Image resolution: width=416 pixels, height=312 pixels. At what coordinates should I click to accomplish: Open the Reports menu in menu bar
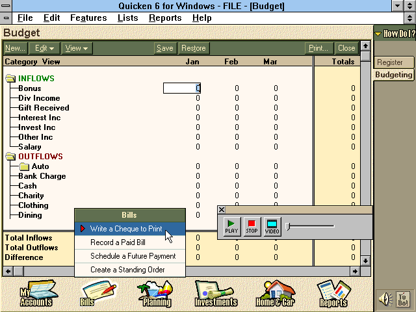pos(165,18)
